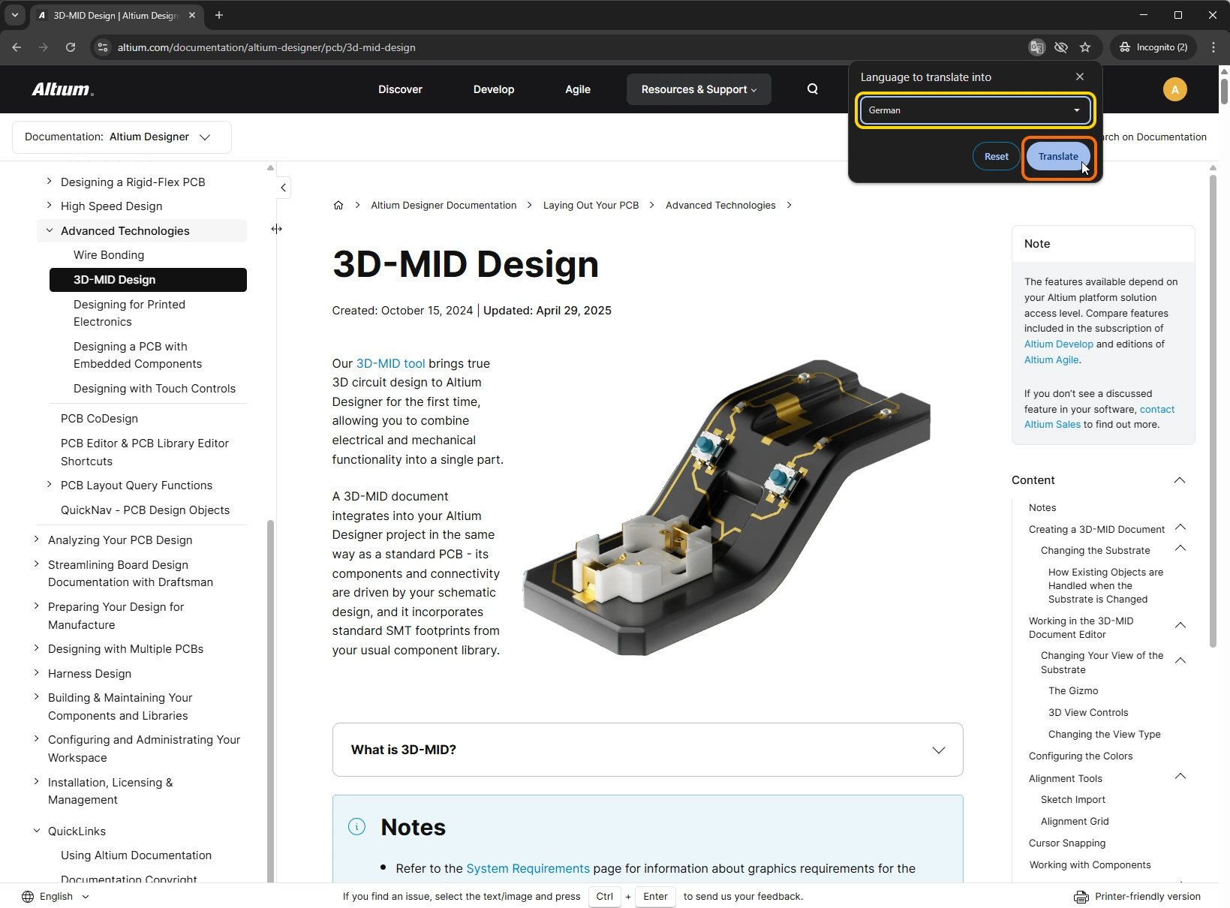Collapse the Content table of contents

[x=1180, y=480]
